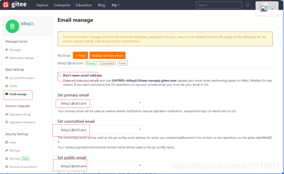284x174 pixels.
Task: Click the billxq11 avatar circle
Action: (12, 26)
